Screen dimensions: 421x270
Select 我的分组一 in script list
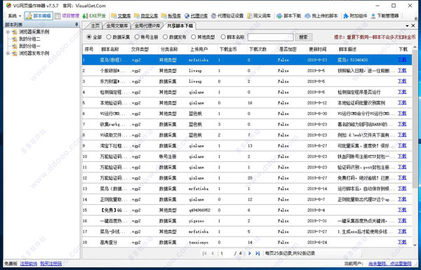pos(29,46)
